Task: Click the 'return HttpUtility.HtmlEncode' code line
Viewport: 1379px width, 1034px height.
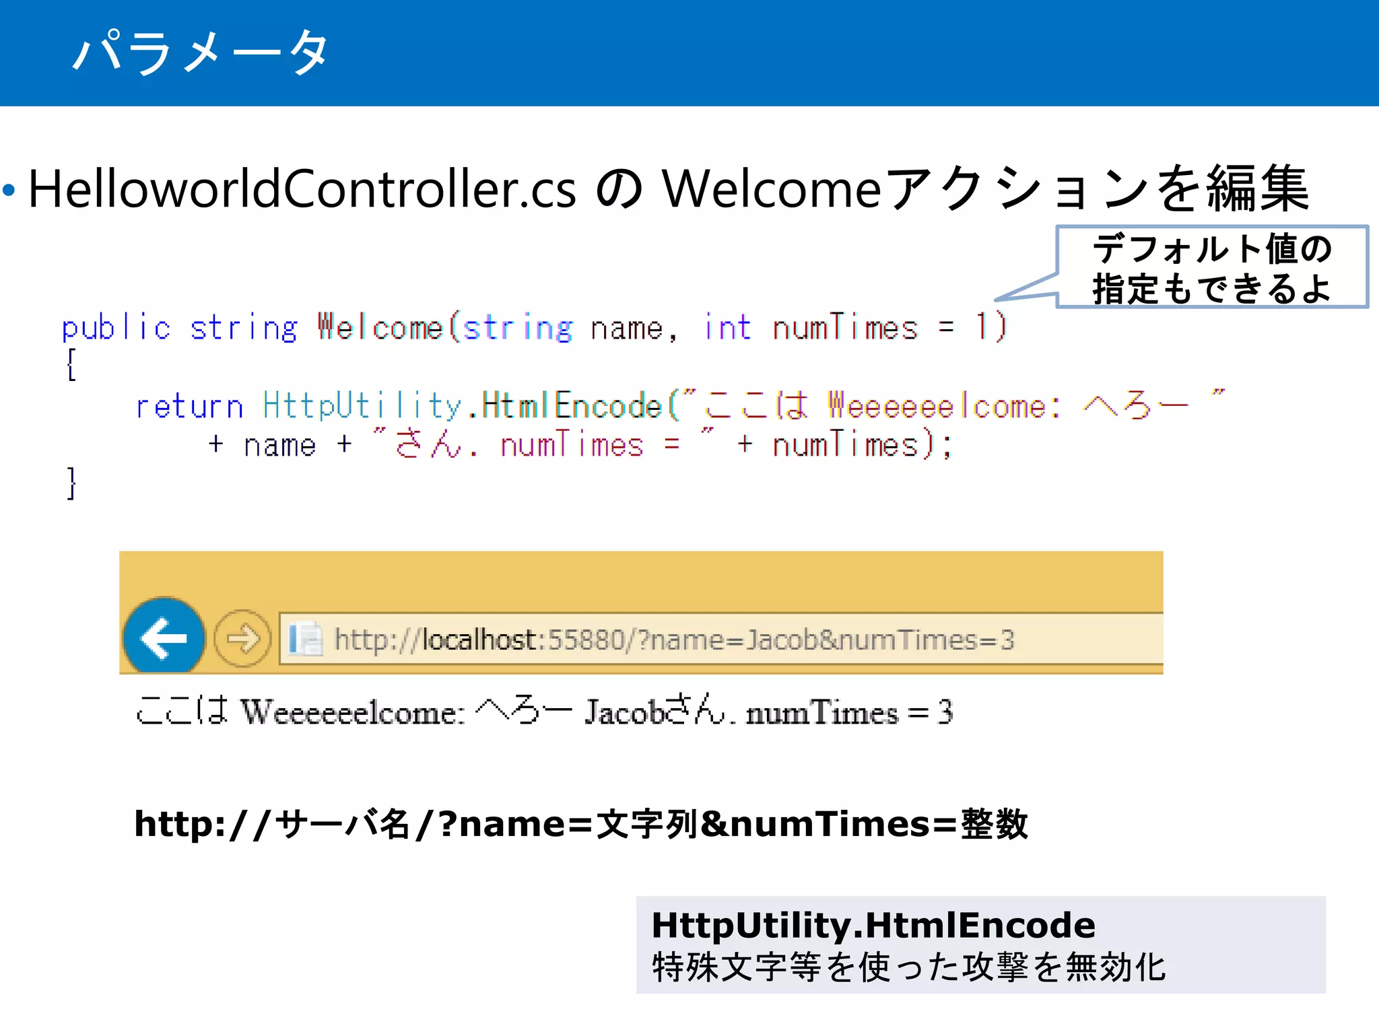Action: (x=680, y=405)
